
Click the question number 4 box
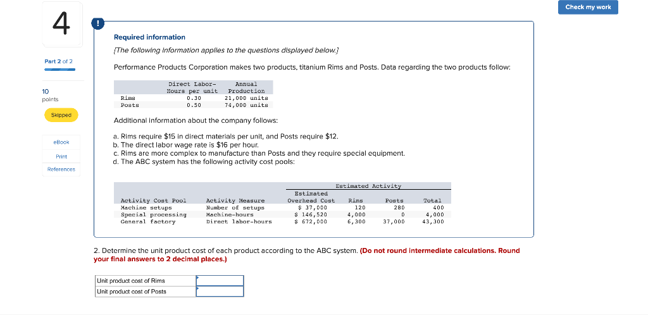(63, 25)
